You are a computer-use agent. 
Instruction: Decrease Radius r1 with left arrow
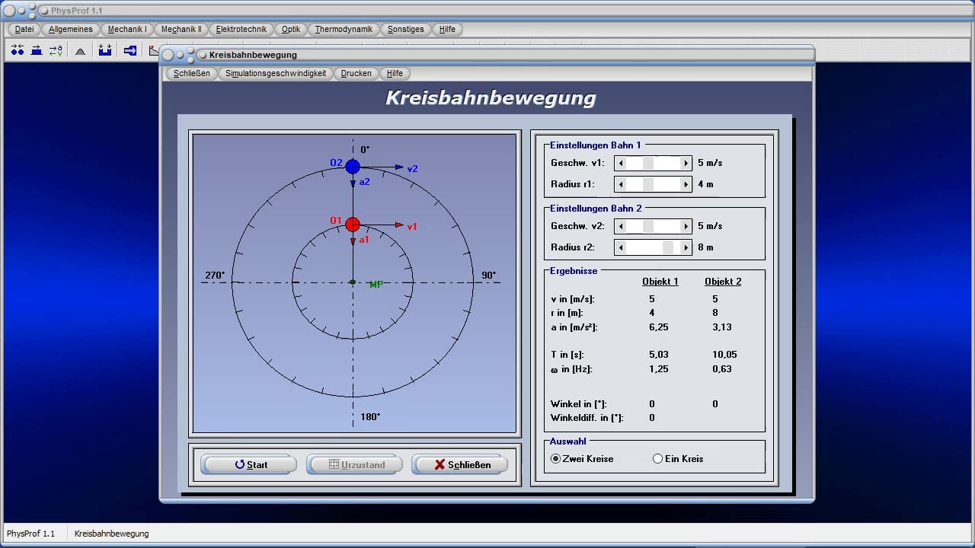pos(620,184)
